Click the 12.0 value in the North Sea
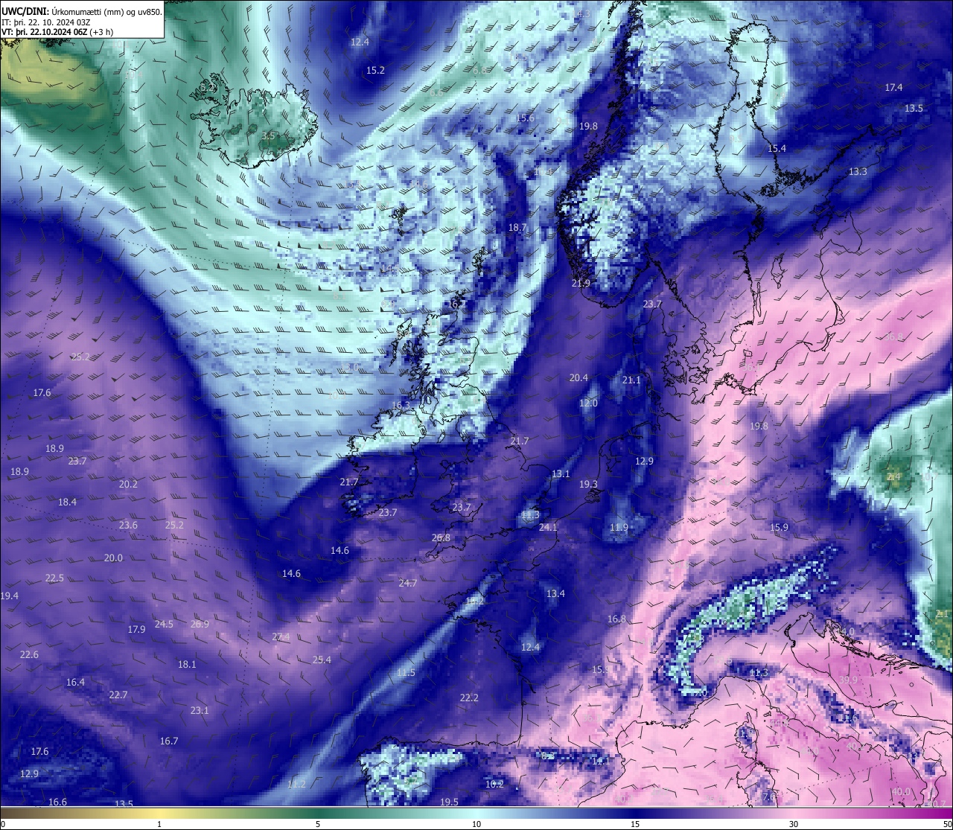Image resolution: width=953 pixels, height=830 pixels. (588, 403)
